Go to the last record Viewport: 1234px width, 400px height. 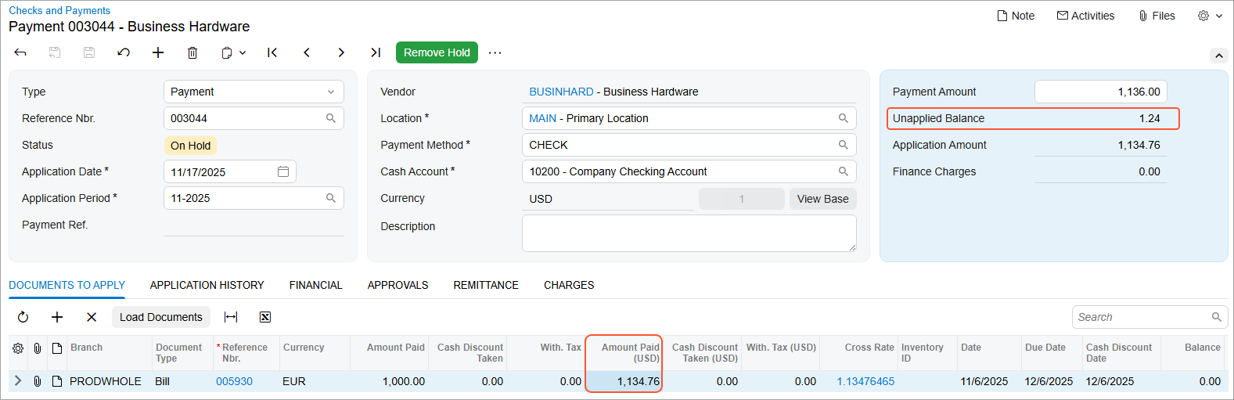376,52
